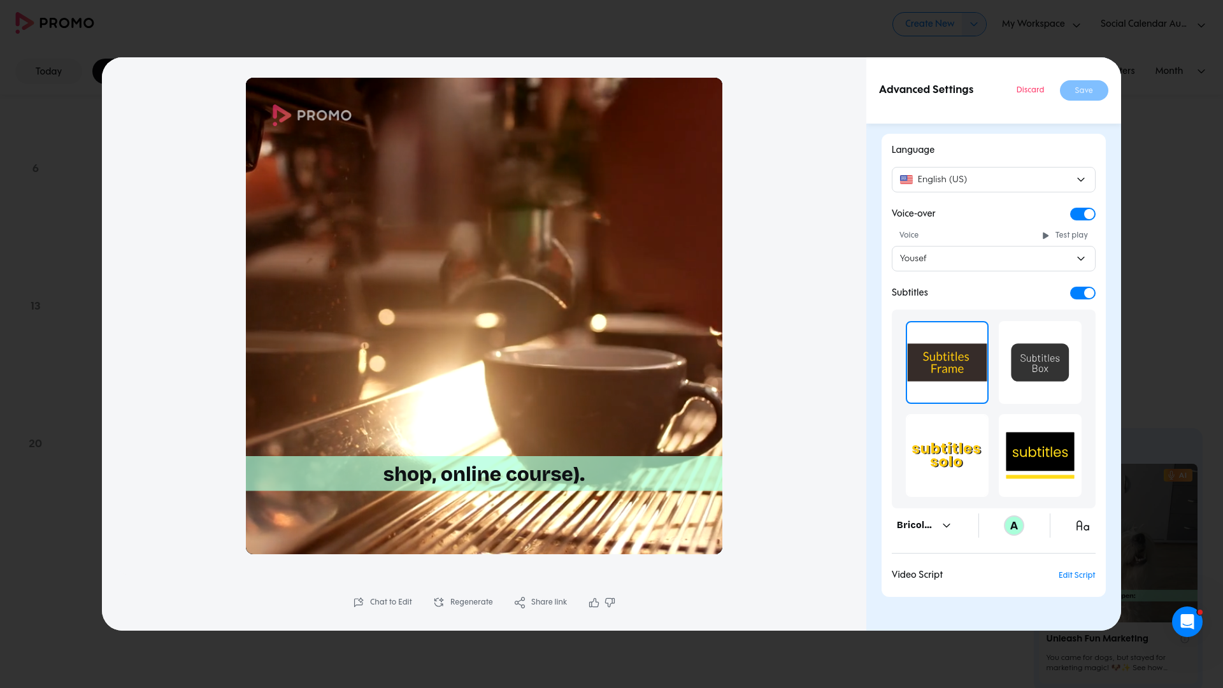1223x688 pixels.
Task: Click the thumbs down icon
Action: click(x=610, y=603)
